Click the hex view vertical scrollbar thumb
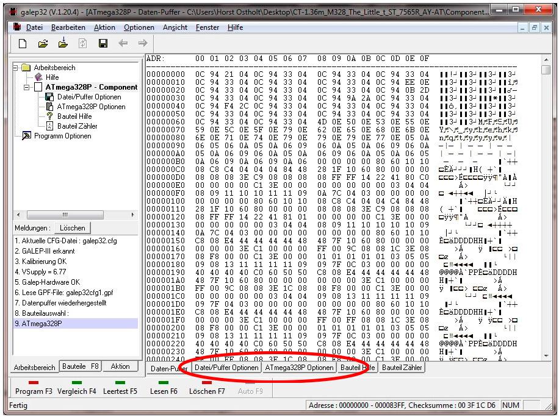The width and height of the screenshot is (559, 417). tap(546, 69)
